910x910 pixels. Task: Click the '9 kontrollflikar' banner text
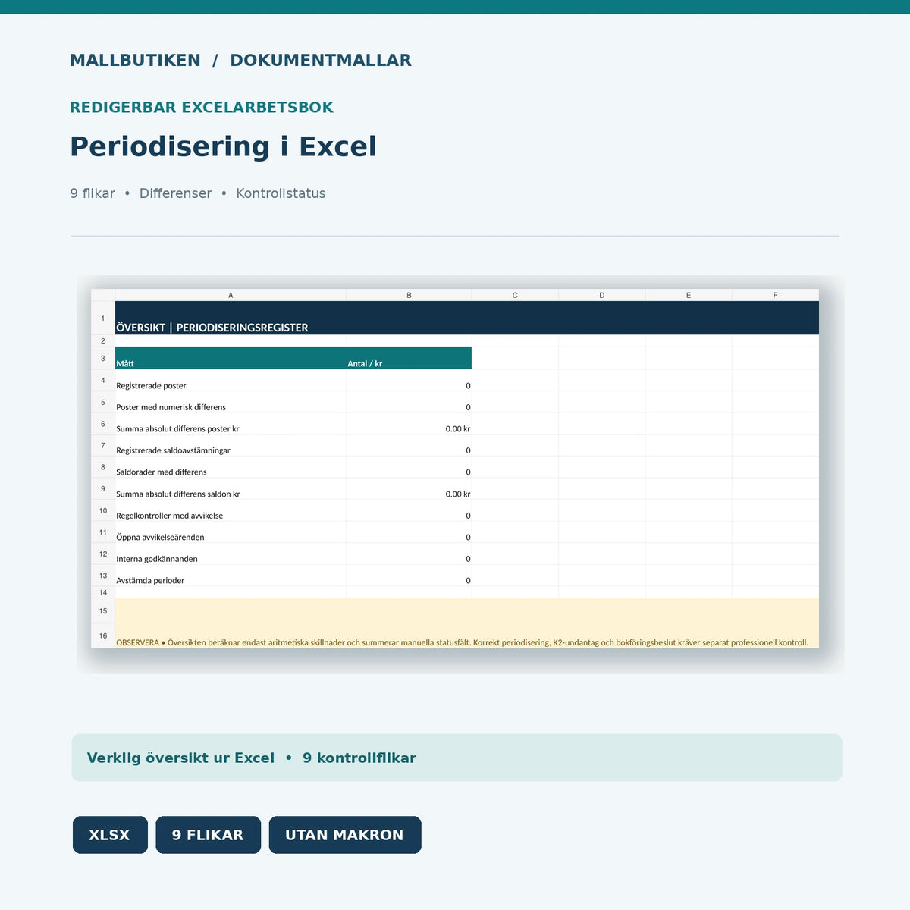tap(359, 758)
